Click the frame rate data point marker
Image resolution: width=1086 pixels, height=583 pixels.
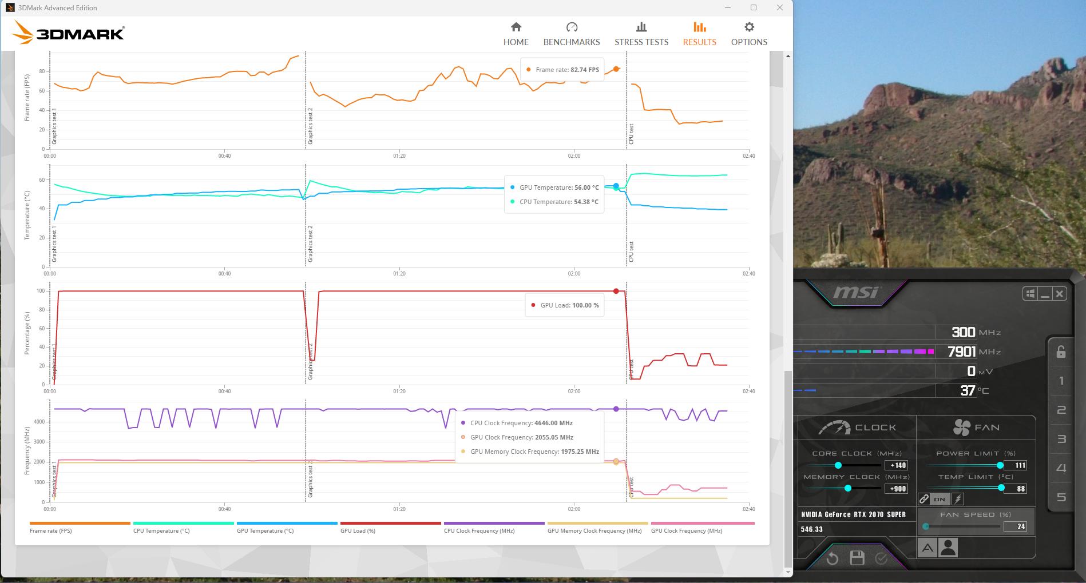(x=616, y=69)
